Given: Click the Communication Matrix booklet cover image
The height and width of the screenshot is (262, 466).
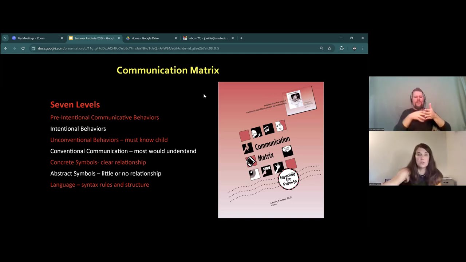Looking at the screenshot, I should (x=271, y=150).
